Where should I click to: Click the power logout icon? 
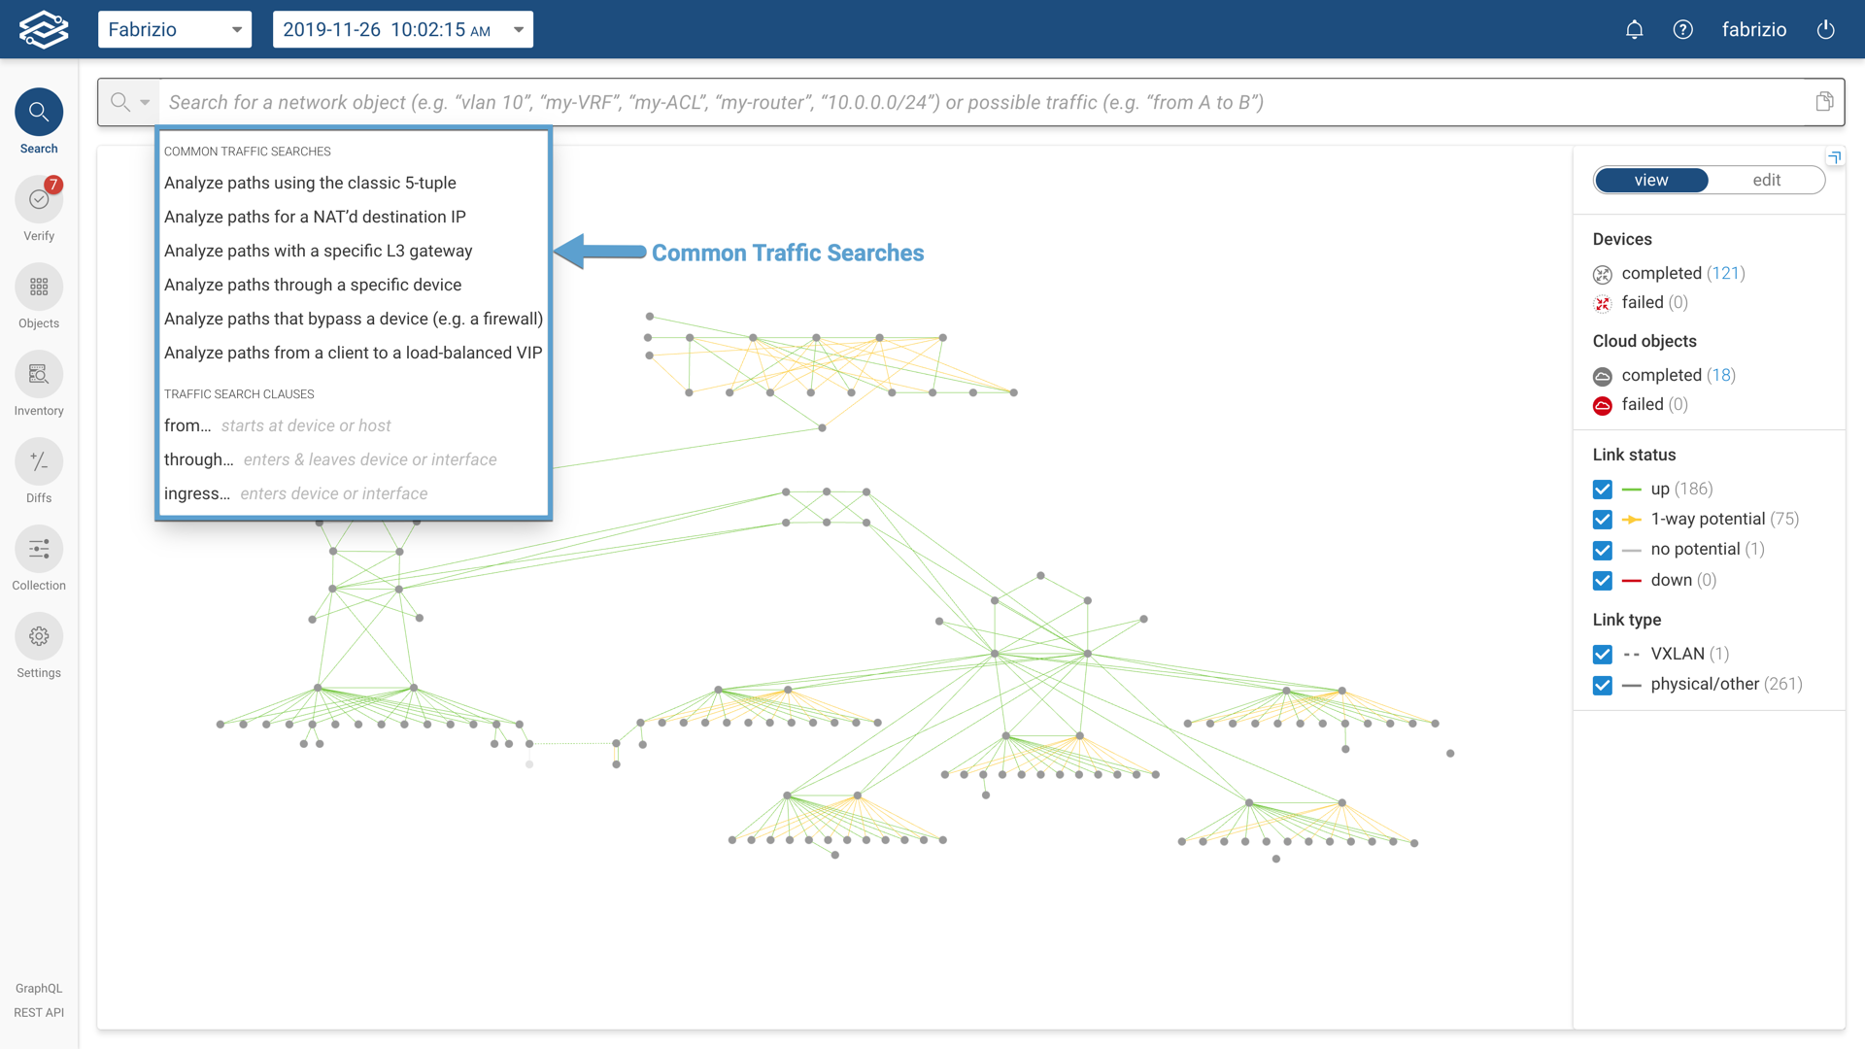[x=1826, y=29]
